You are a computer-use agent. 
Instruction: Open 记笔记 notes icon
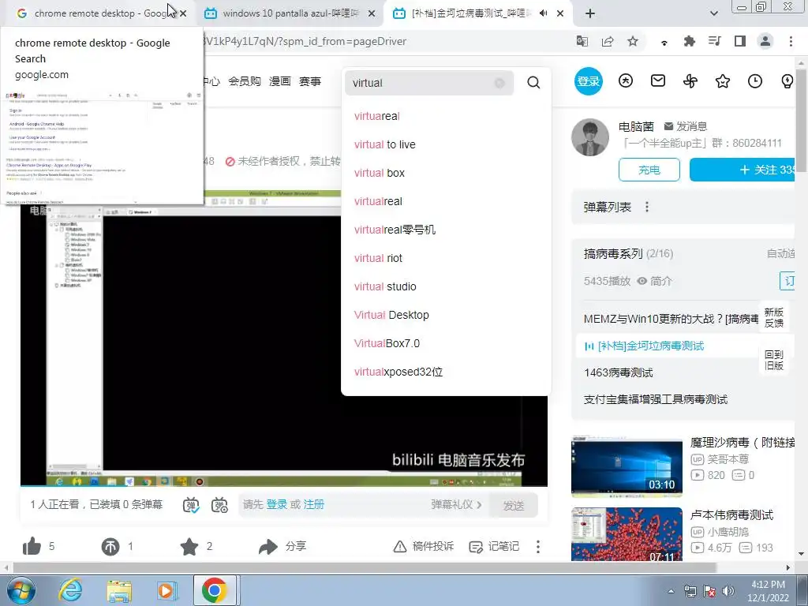[476, 547]
